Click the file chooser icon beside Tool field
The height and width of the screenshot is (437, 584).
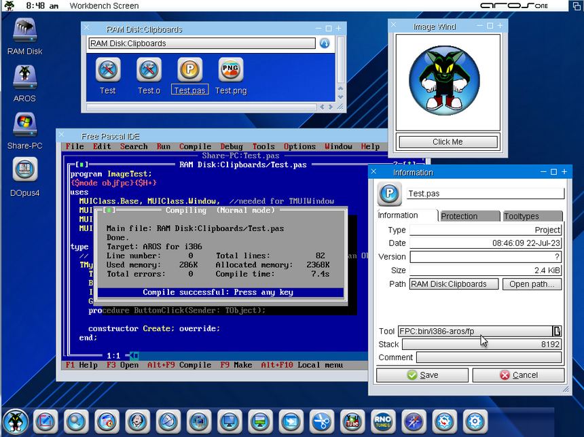click(x=557, y=331)
